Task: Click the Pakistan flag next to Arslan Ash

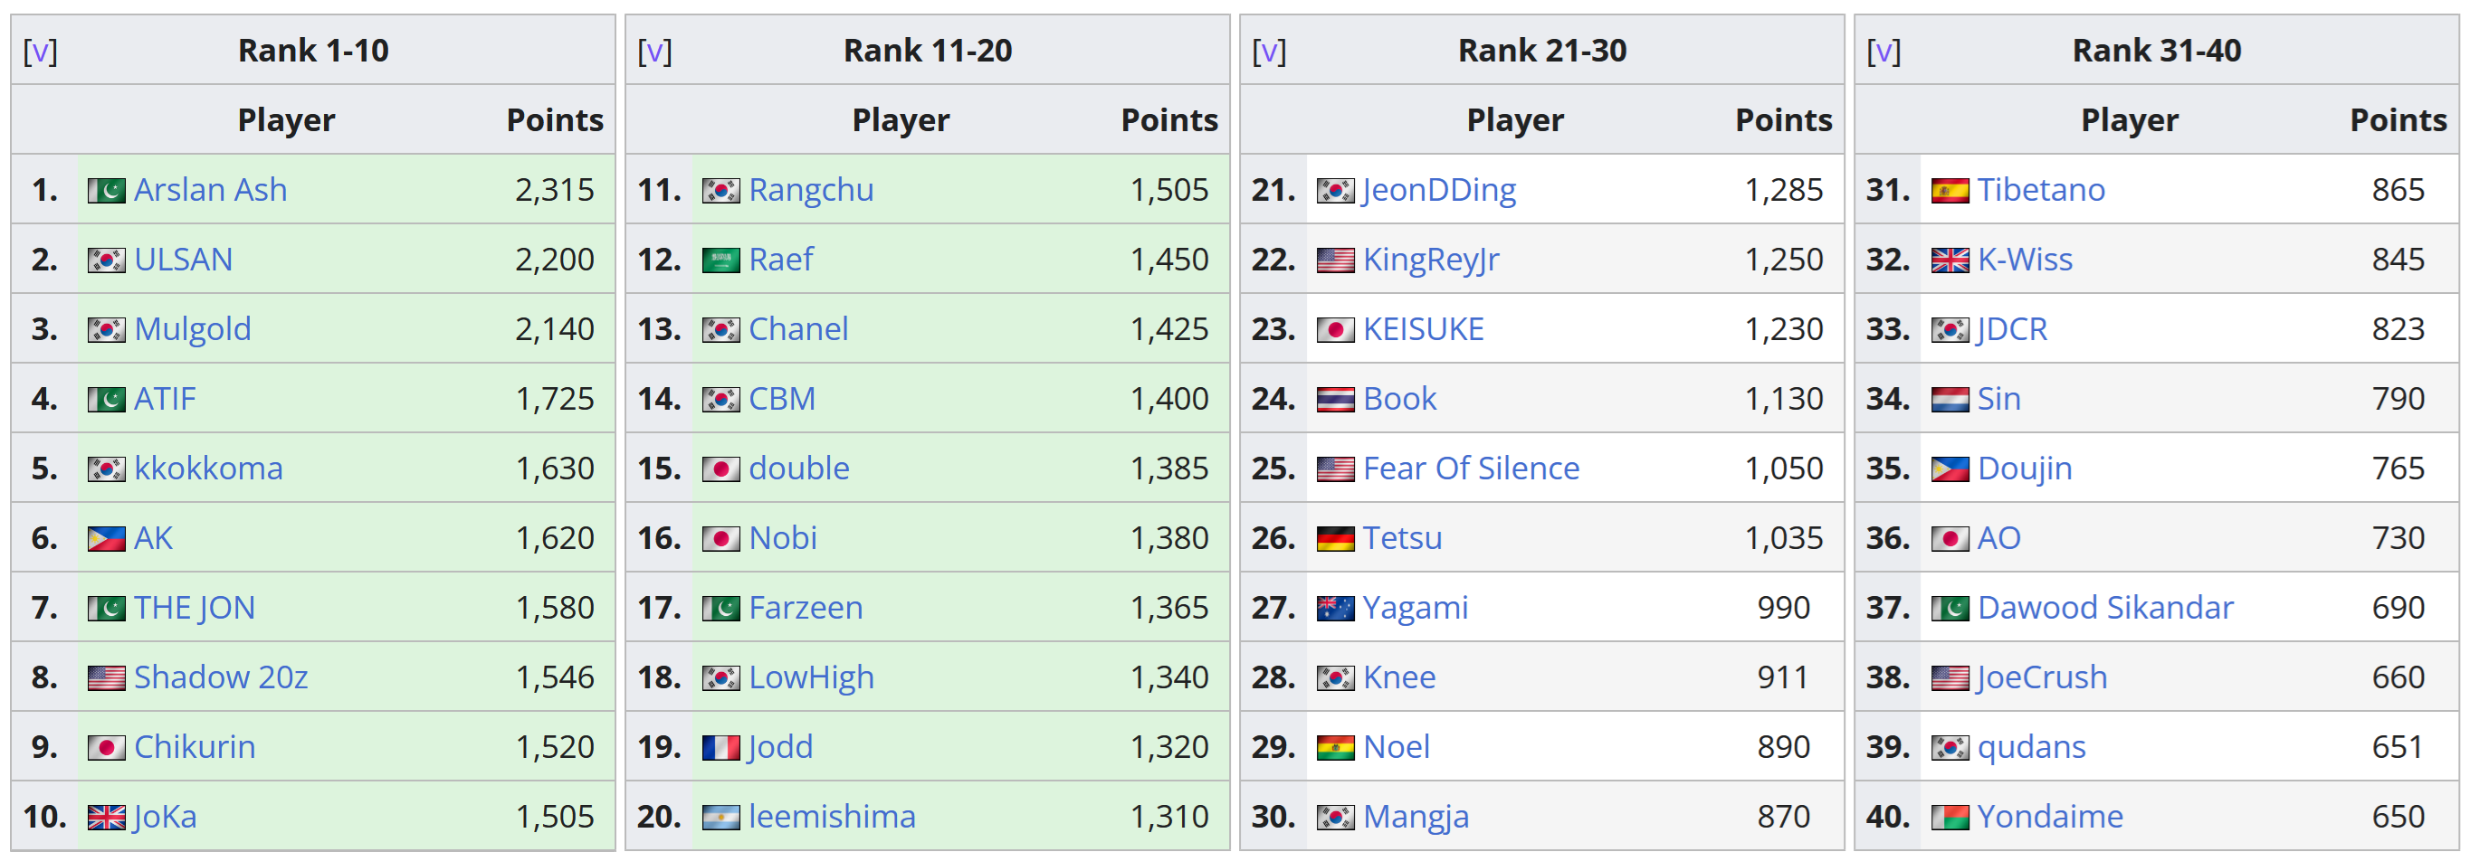Action: pyautogui.click(x=107, y=191)
